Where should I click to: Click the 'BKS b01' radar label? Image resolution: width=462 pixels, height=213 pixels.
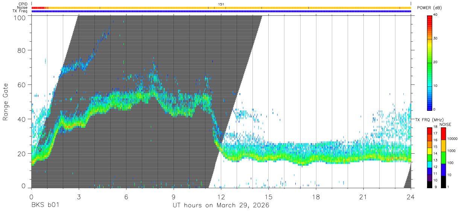click(x=45, y=205)
